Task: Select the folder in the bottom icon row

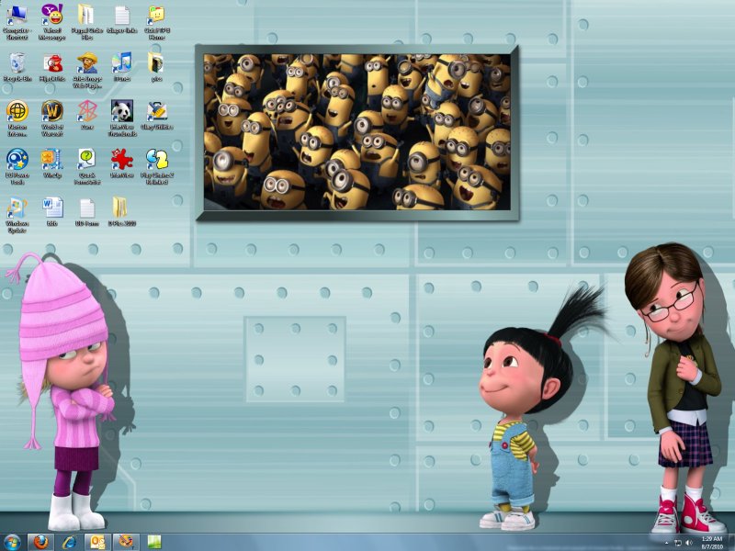Action: coord(122,212)
